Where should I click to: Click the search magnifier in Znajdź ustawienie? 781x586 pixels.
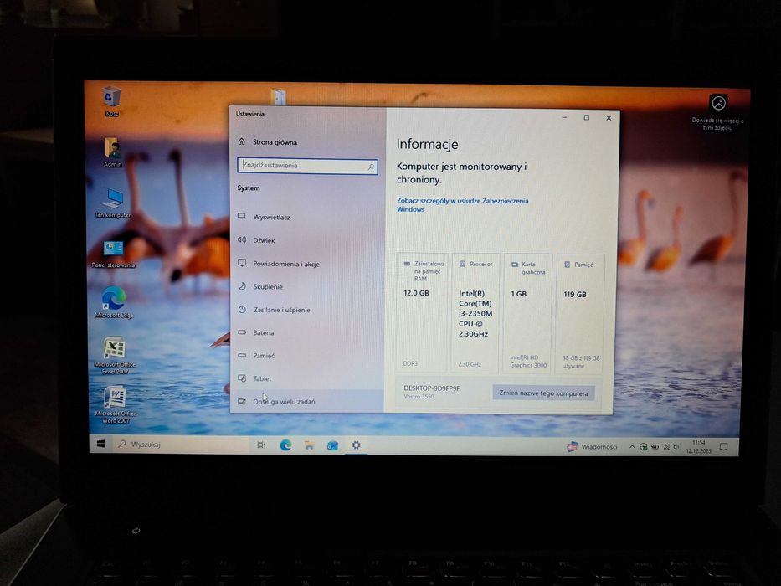[371, 167]
